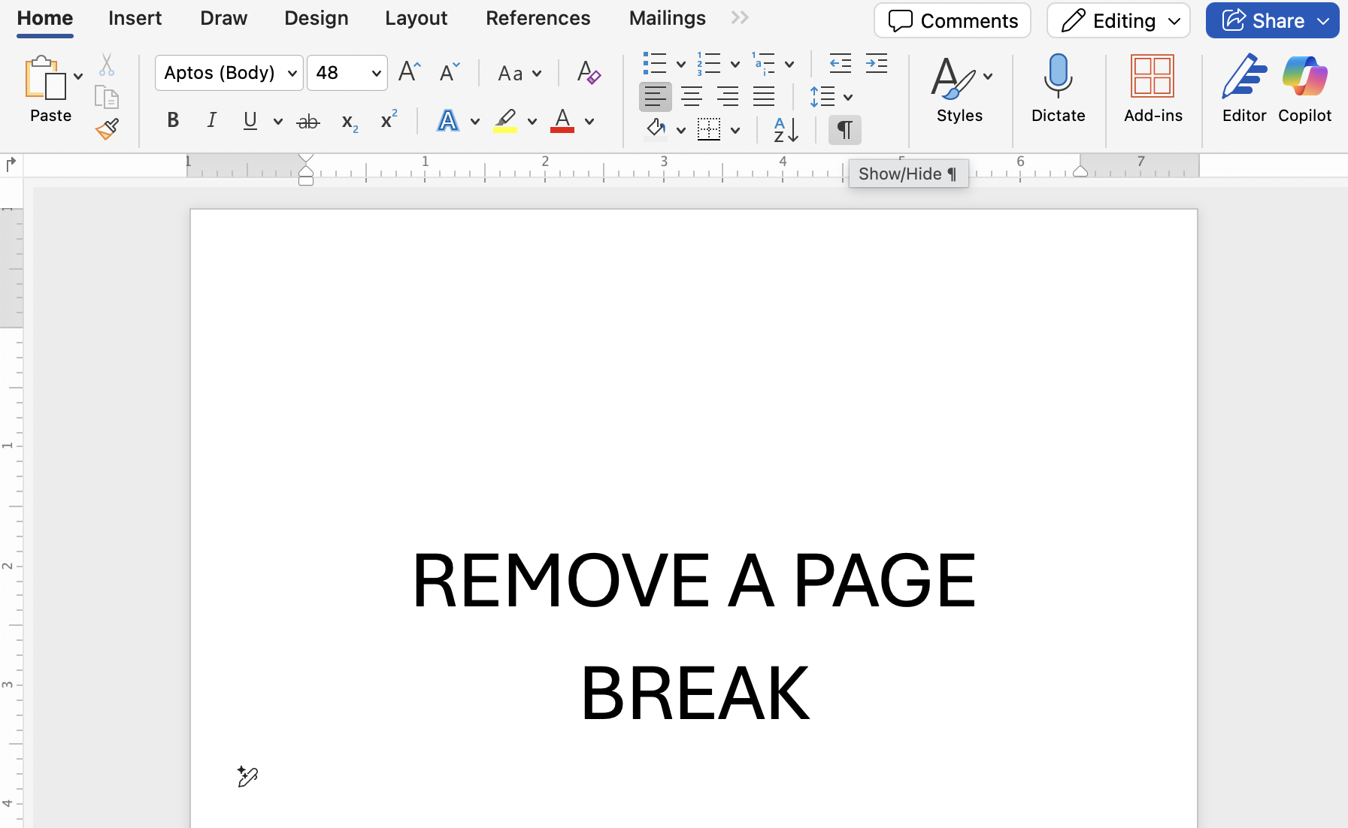
Task: Enable center alignment
Action: pos(692,96)
